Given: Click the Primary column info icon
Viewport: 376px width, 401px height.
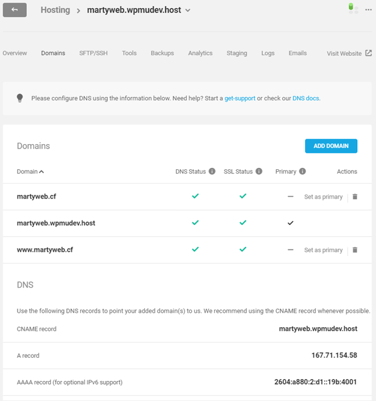Looking at the screenshot, I should pos(303,172).
